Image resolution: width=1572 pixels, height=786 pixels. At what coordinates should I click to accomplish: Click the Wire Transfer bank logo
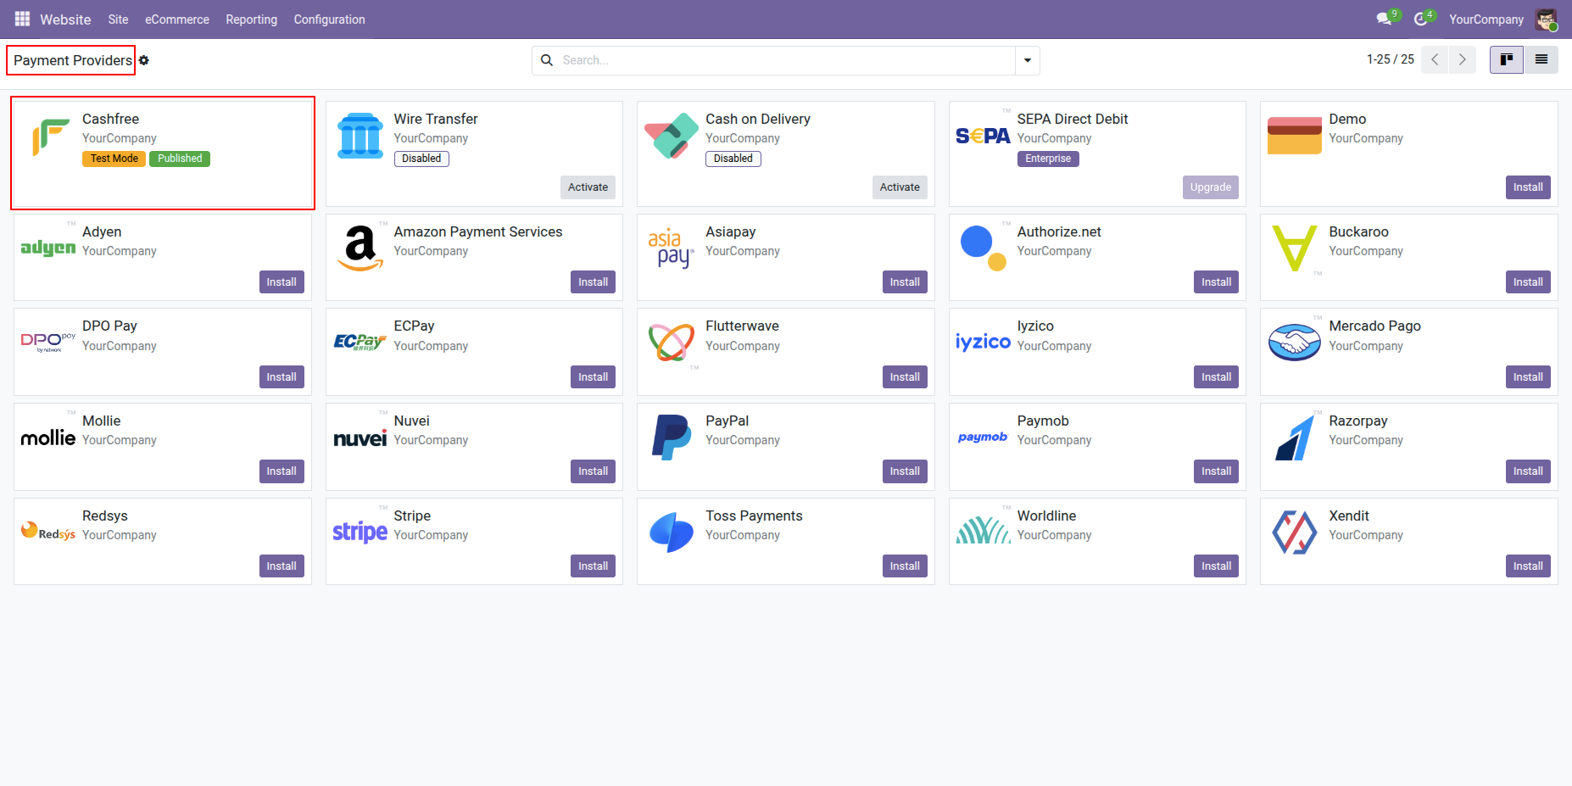360,137
